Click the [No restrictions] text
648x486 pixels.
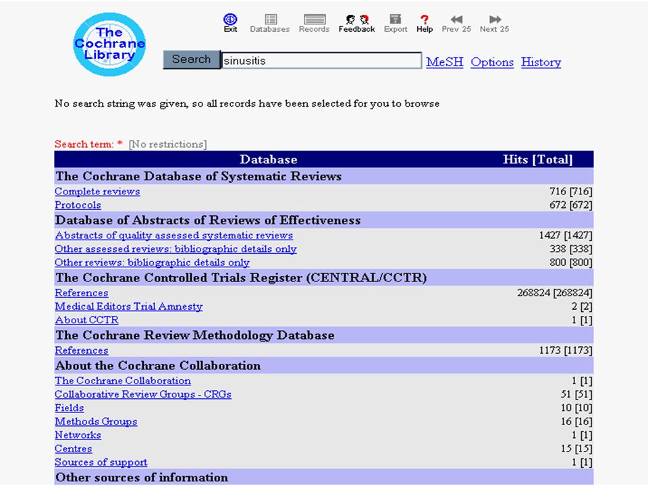[167, 144]
